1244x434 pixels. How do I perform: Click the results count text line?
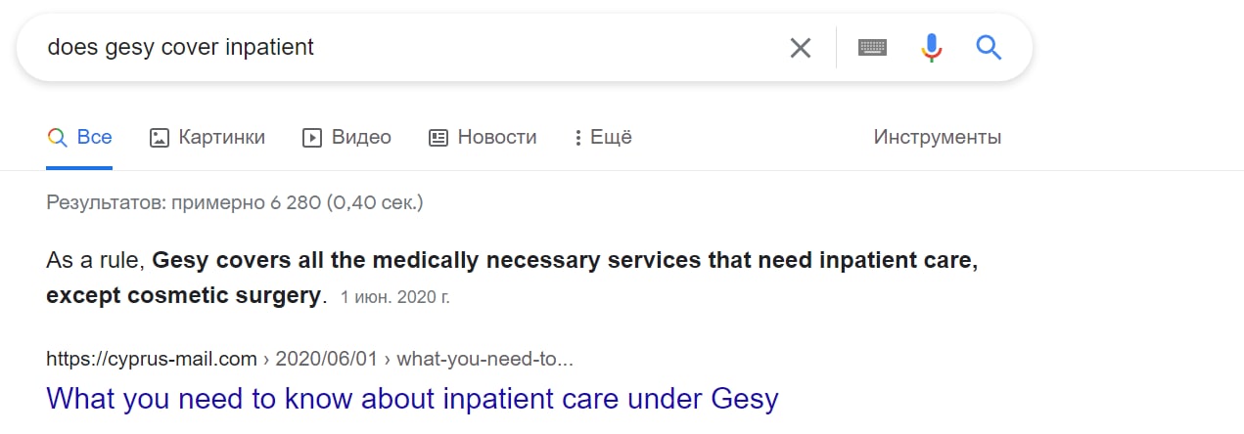[x=235, y=203]
